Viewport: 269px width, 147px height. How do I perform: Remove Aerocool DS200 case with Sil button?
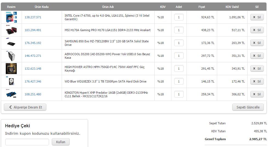click(x=257, y=55)
